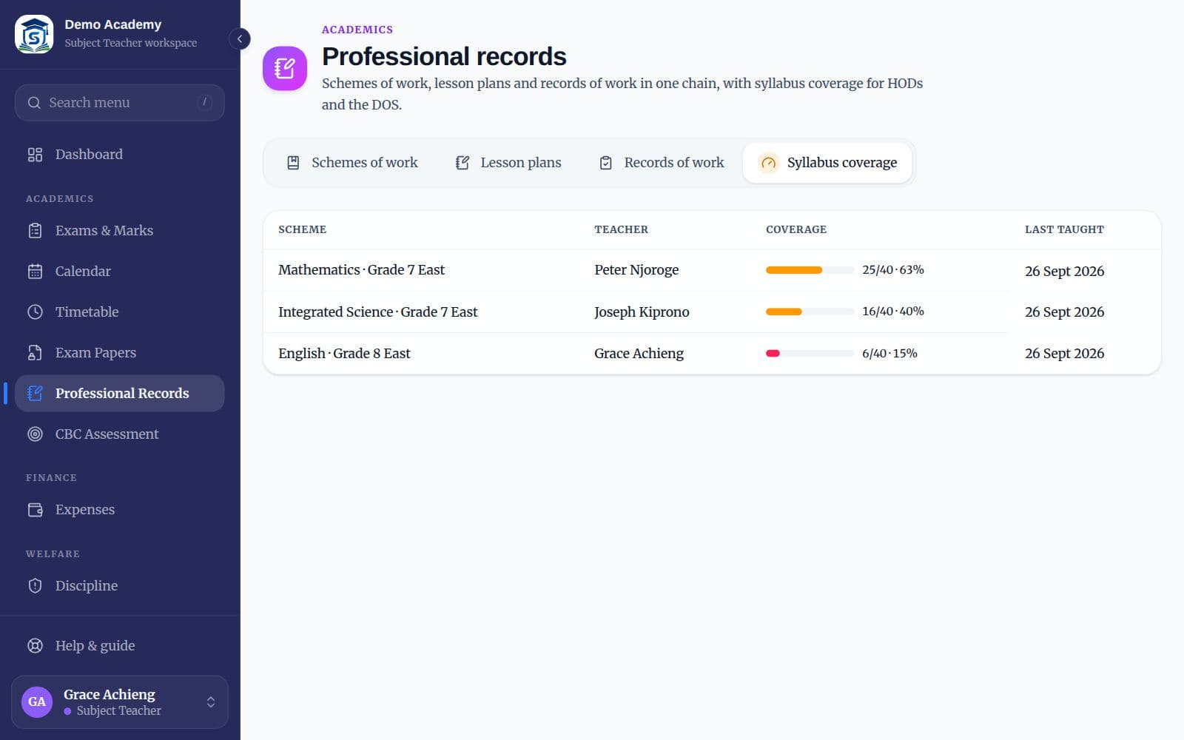
Task: Click teacher name Joseph Kiprono
Action: [642, 312]
